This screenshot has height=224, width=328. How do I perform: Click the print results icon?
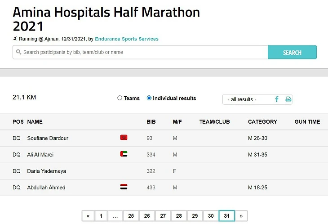[x=288, y=99]
